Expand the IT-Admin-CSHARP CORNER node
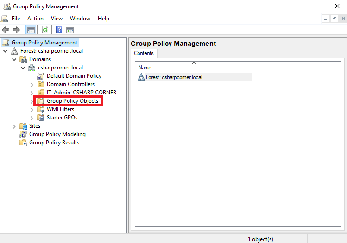The width and height of the screenshot is (347, 243). [x=32, y=93]
